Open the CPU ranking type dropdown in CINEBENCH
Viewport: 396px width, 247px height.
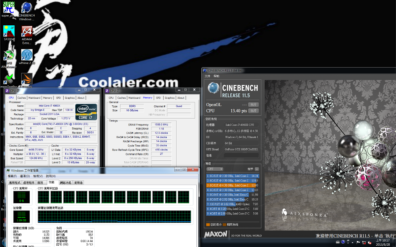pyautogui.click(x=215, y=169)
